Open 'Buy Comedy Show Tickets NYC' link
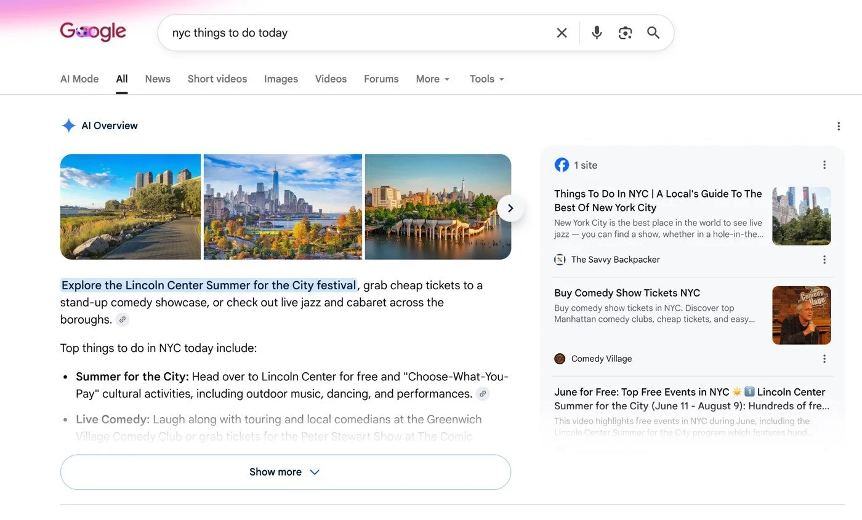Screen dimensions: 862x520 627,293
